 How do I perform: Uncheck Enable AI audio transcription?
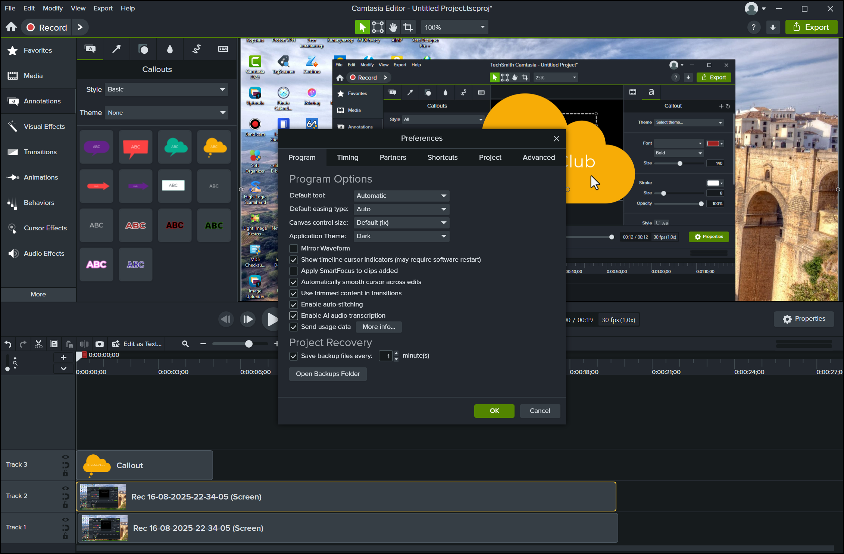pyautogui.click(x=294, y=316)
